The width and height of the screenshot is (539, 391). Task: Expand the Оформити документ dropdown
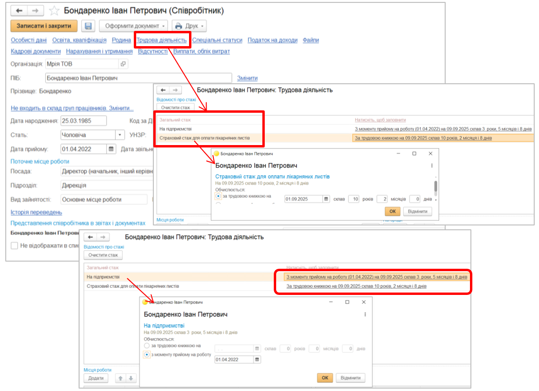133,26
